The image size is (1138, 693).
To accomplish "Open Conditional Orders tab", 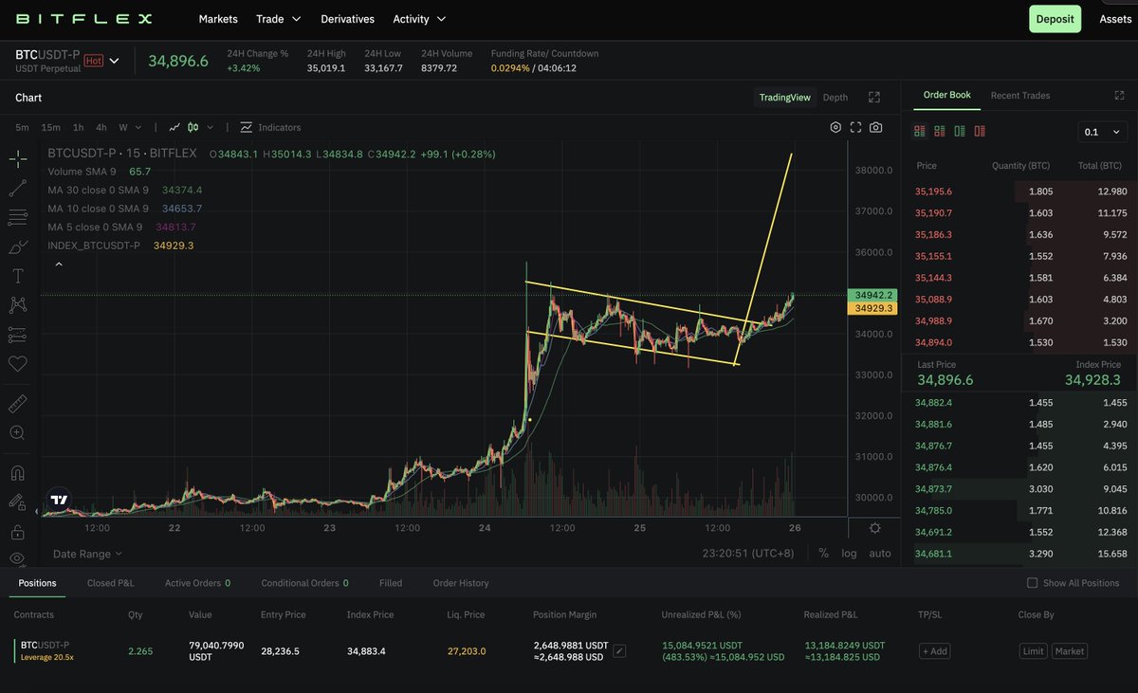I will tap(304, 583).
